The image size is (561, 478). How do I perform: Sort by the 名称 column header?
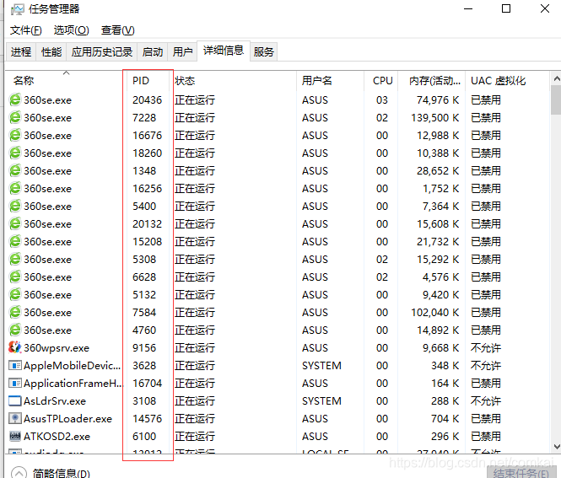point(66,80)
